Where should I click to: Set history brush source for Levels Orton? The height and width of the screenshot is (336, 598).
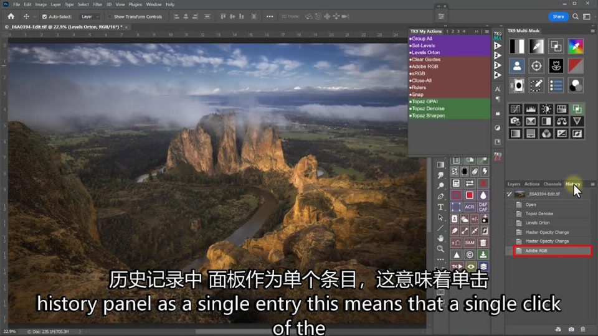tap(510, 223)
